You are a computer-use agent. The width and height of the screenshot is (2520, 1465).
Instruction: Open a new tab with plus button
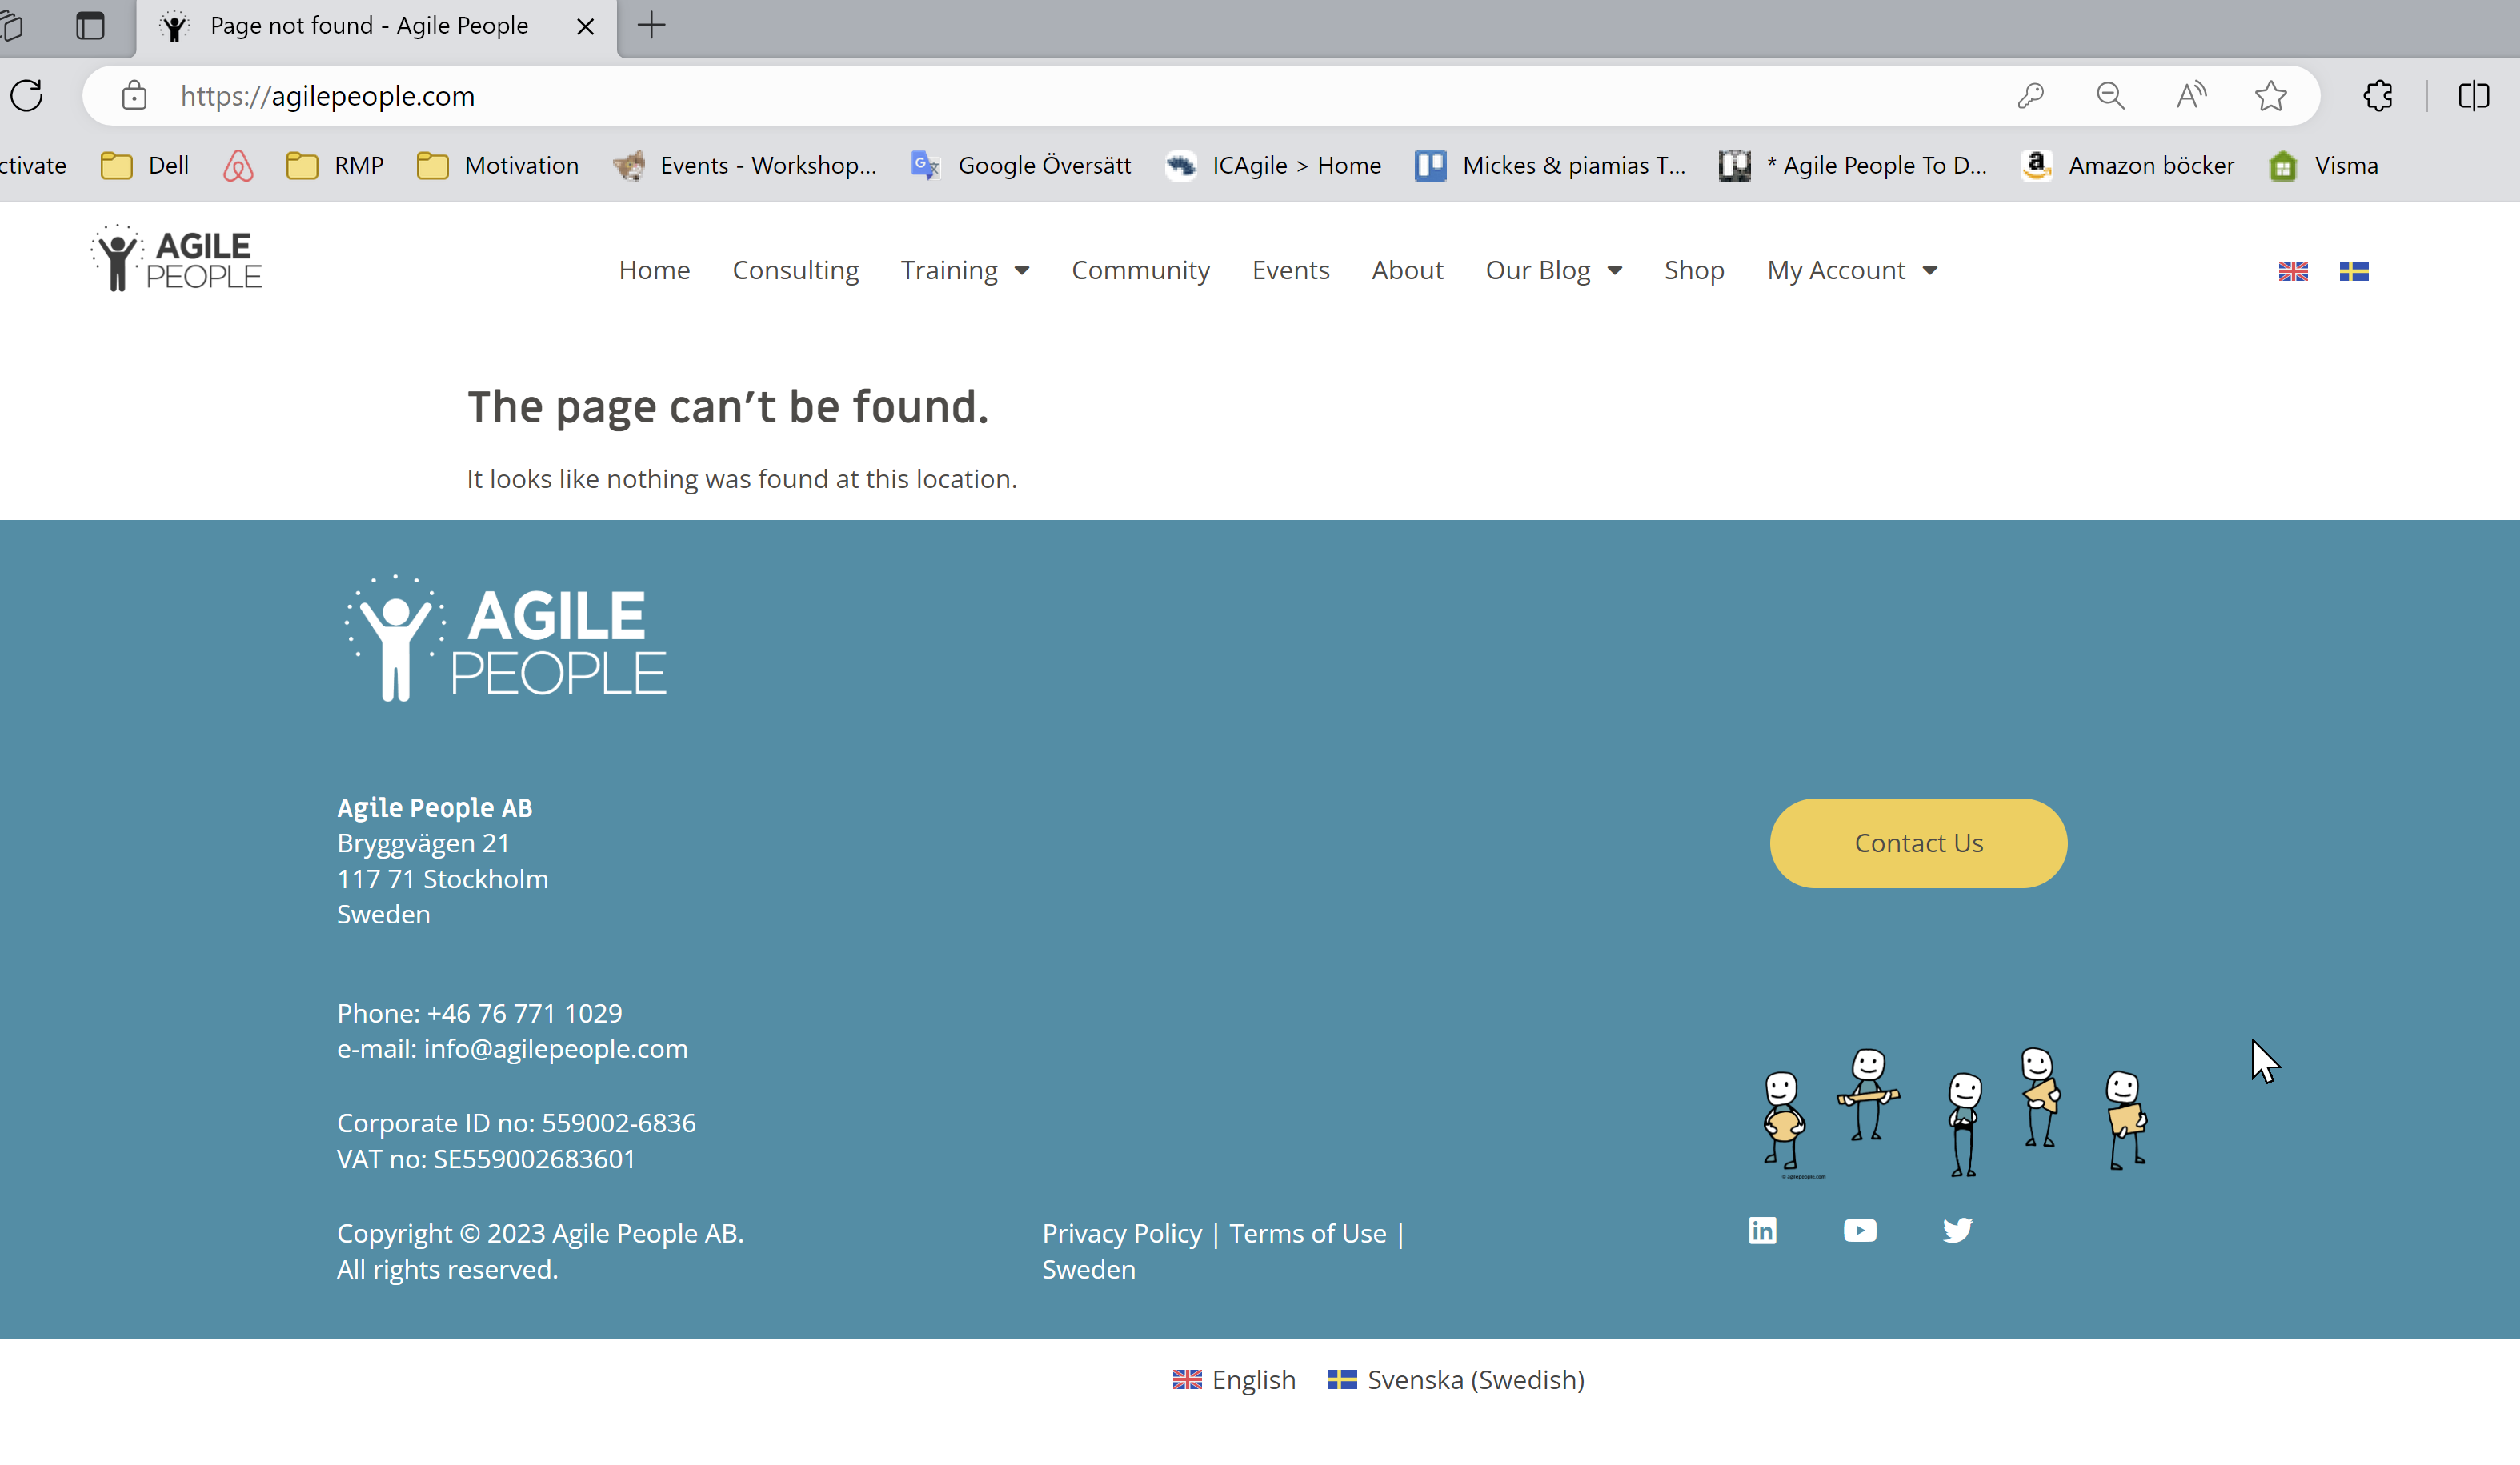[651, 26]
